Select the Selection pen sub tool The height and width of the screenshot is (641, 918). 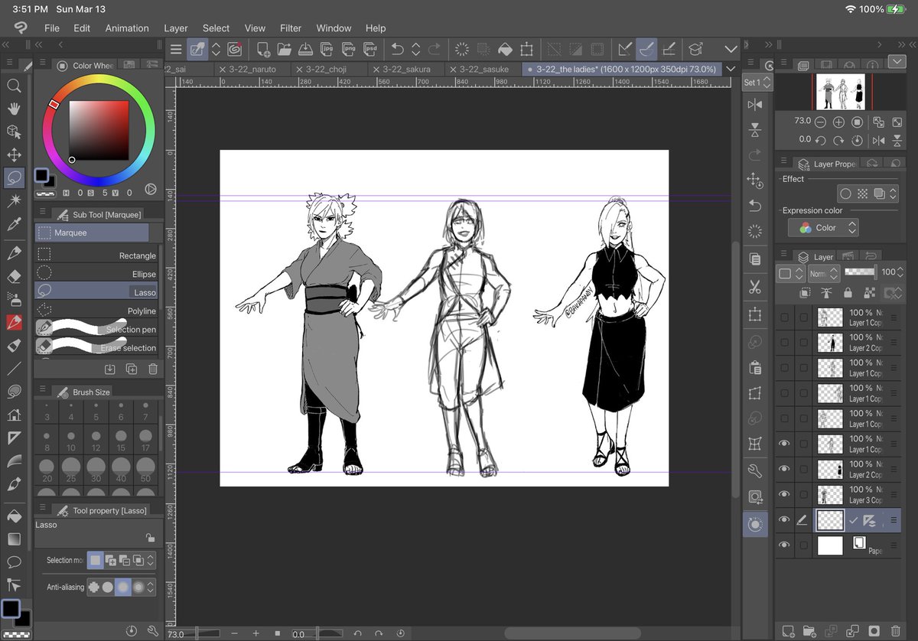point(96,329)
